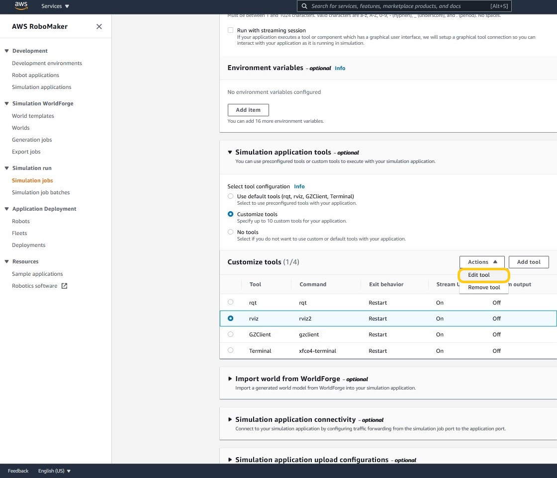Collapse the Application Deployment sidebar section

pos(6,209)
